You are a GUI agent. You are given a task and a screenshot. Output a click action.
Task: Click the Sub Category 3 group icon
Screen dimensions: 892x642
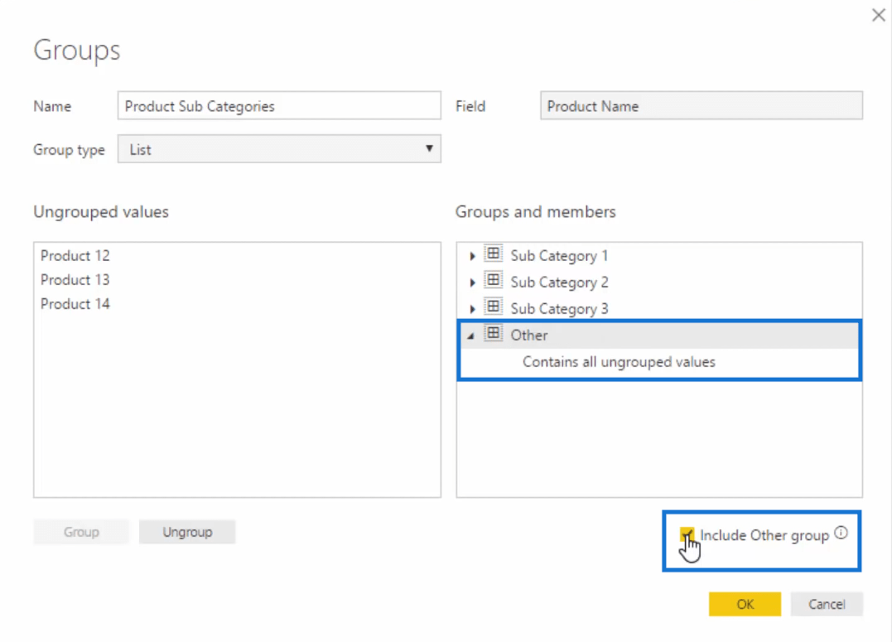[494, 307]
